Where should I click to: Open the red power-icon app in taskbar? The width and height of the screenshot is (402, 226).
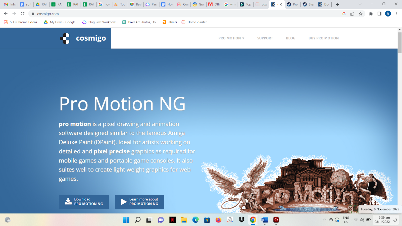click(x=276, y=220)
